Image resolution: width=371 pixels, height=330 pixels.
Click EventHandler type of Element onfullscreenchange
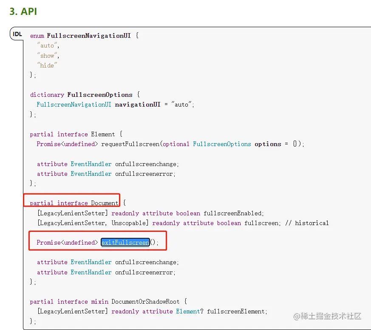pos(91,164)
